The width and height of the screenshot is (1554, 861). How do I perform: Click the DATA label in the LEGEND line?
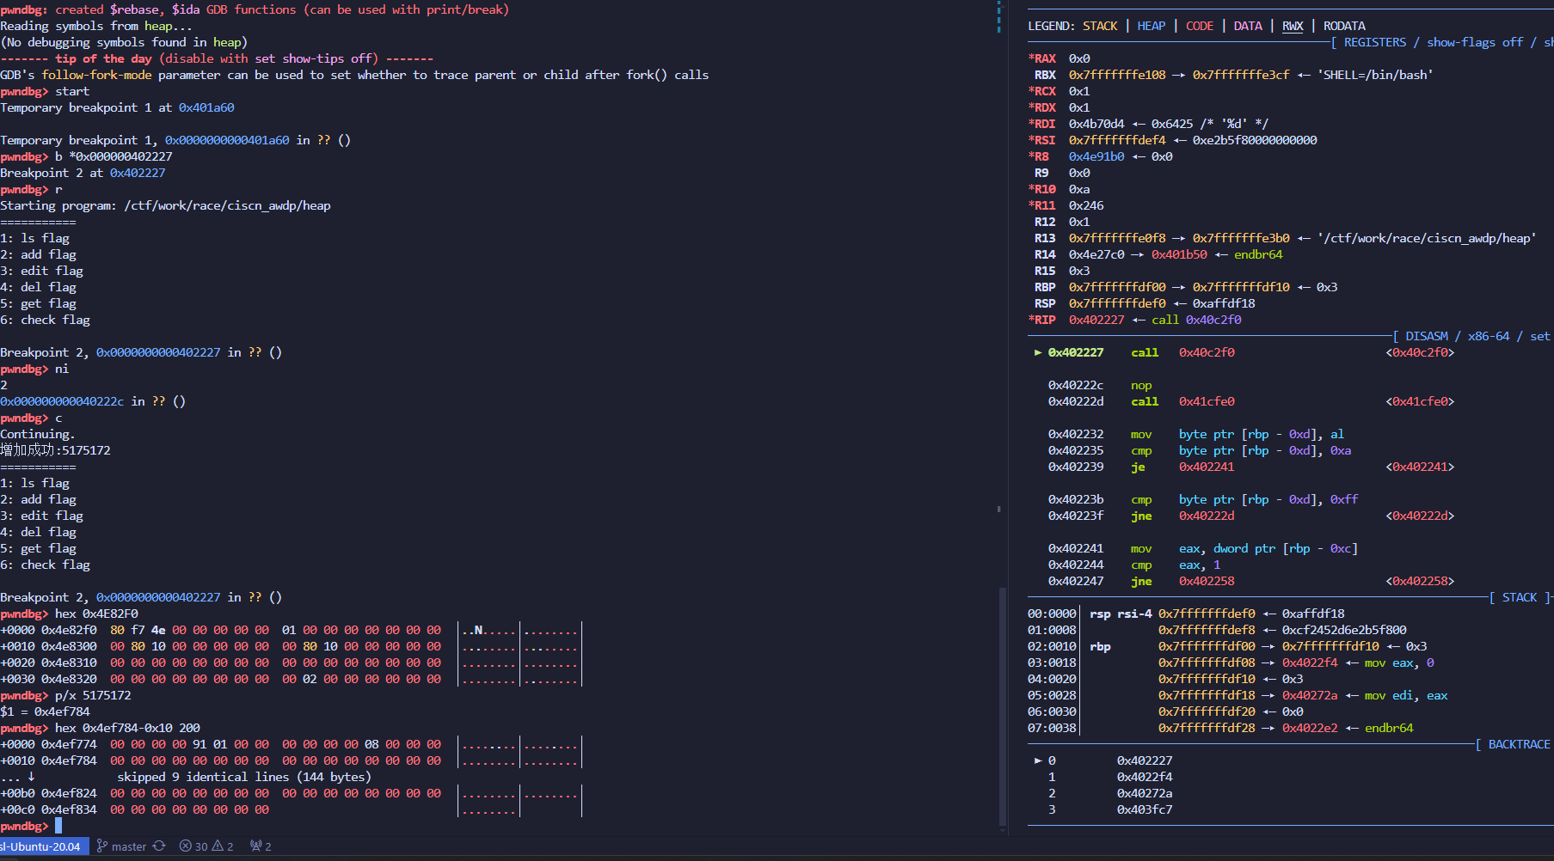pyautogui.click(x=1248, y=26)
